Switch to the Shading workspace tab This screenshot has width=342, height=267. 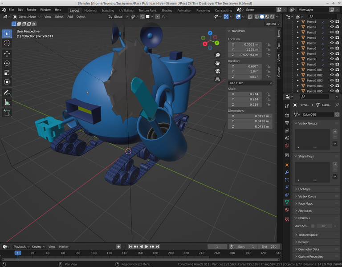[167, 11]
